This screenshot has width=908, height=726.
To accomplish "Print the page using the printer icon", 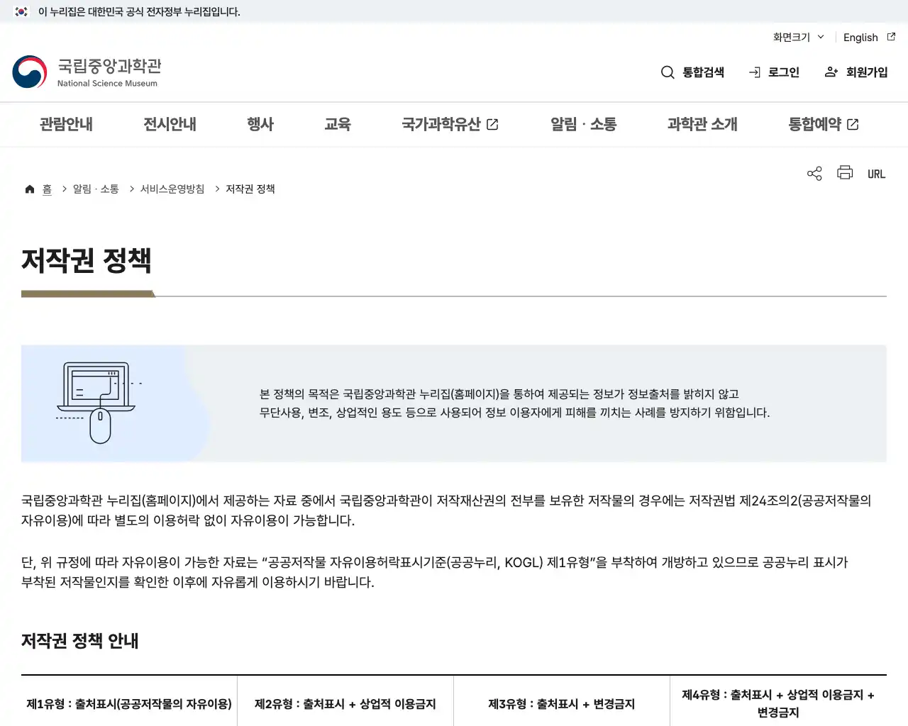I will (844, 172).
